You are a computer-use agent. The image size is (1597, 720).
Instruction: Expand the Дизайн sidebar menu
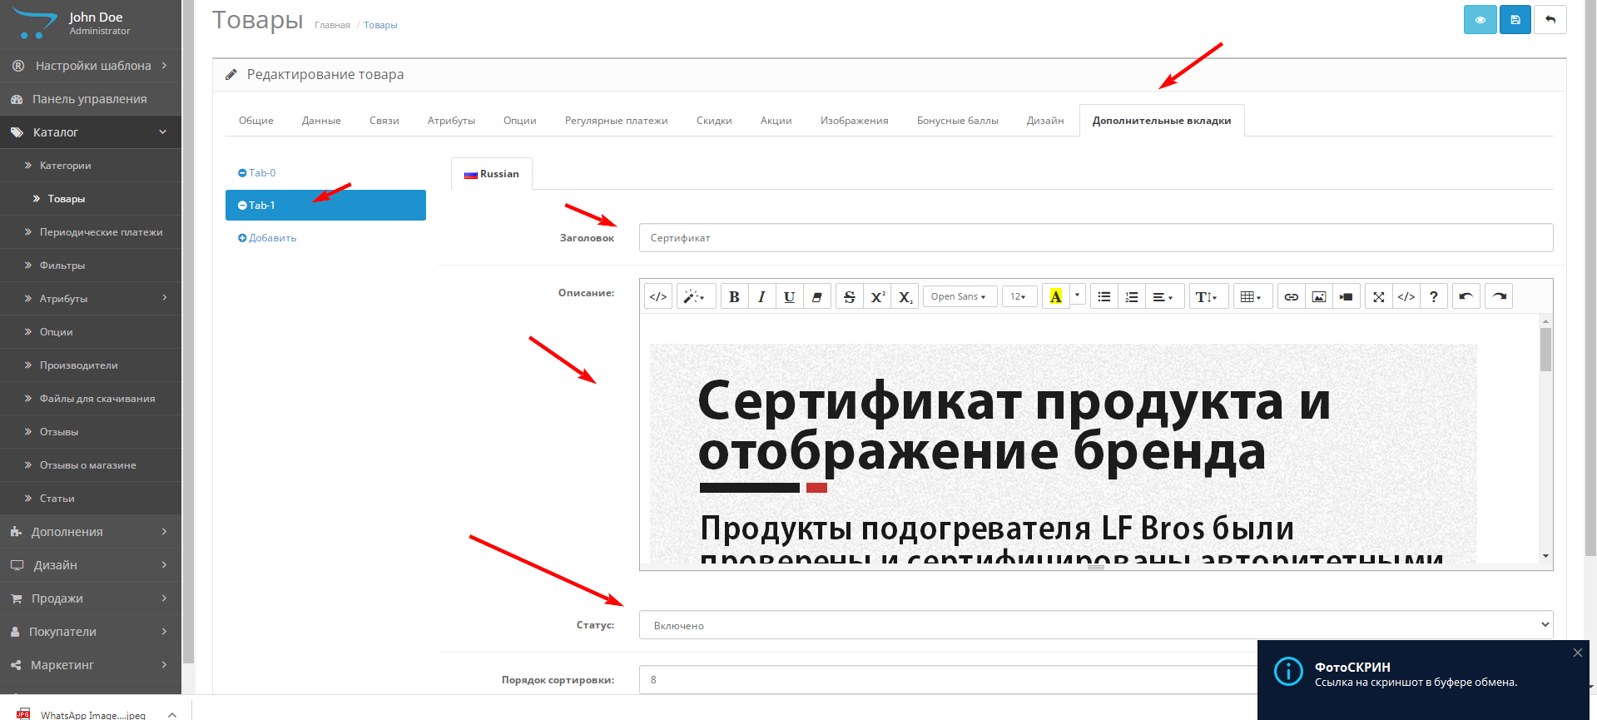[x=91, y=565]
